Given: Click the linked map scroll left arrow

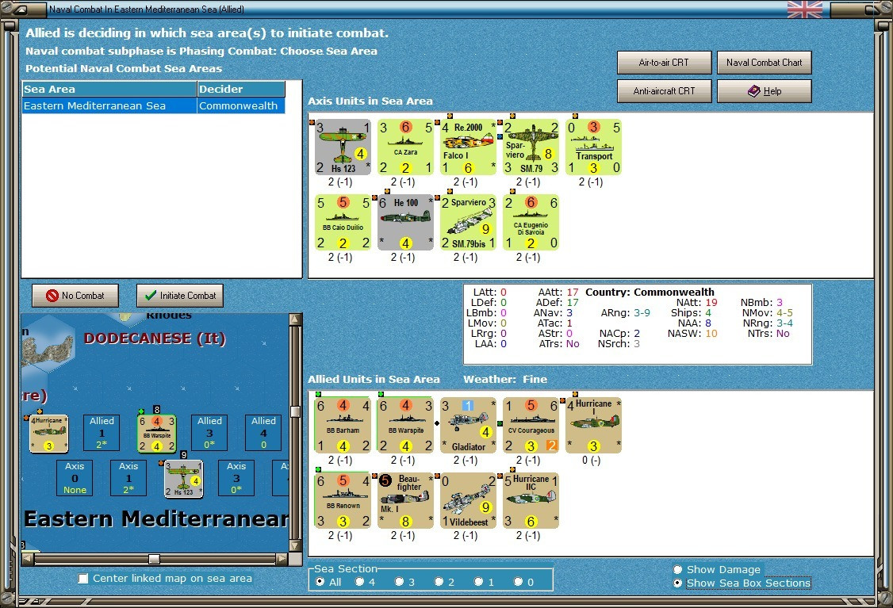Looking at the screenshot, I should 27,559.
